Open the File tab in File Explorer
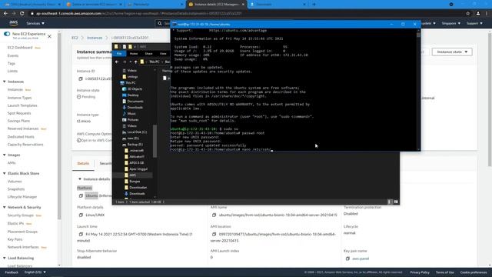The height and width of the screenshot is (277, 492). coord(119,54)
